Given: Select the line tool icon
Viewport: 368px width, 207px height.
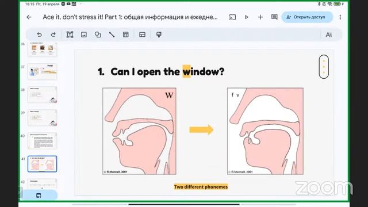Looking at the screenshot, I should (x=112, y=34).
